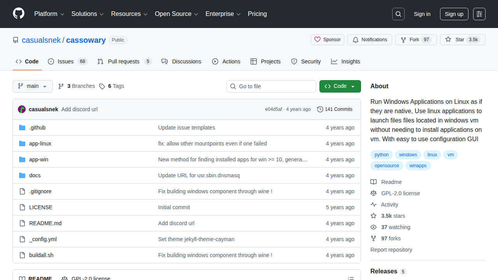Open the Pull requests tab
This screenshot has height=280, width=498.
point(124,61)
